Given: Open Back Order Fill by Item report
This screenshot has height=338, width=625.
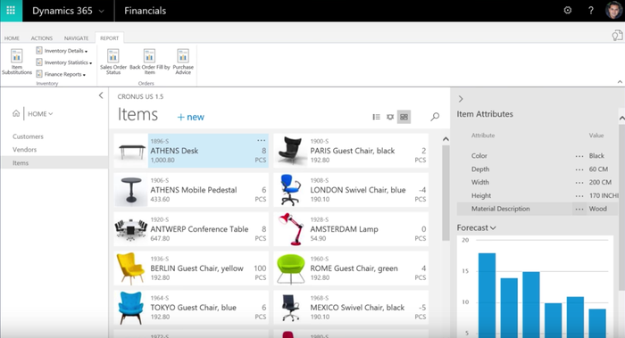Looking at the screenshot, I should coord(149,62).
